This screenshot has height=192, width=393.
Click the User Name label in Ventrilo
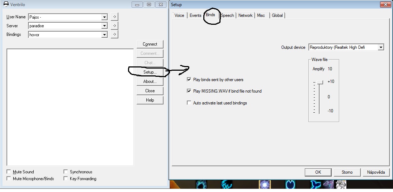tap(16, 17)
